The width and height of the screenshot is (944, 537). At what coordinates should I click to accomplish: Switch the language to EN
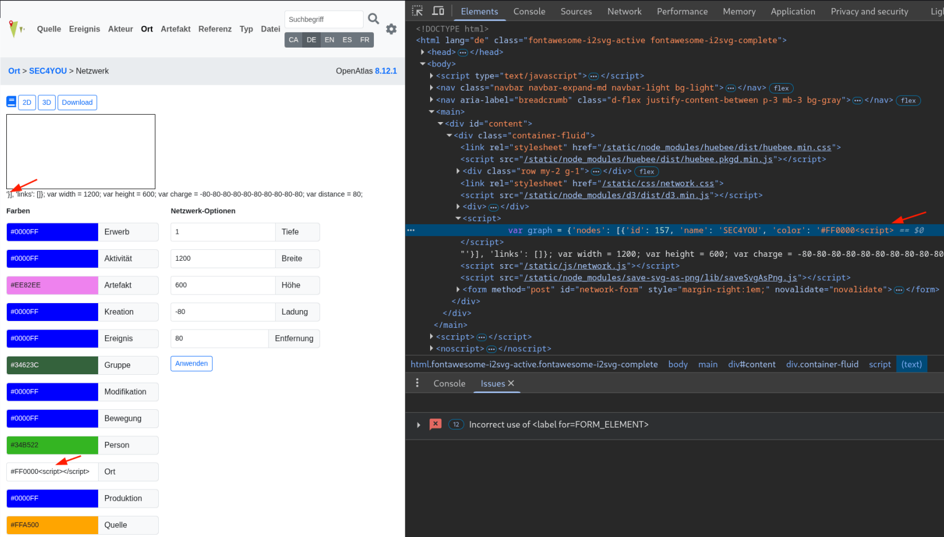(x=329, y=40)
